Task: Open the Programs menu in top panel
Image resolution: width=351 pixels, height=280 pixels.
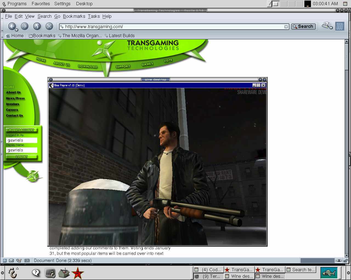Action: [x=14, y=4]
